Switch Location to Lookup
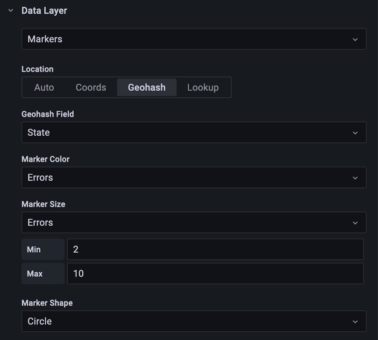The image size is (378, 340). 203,87
